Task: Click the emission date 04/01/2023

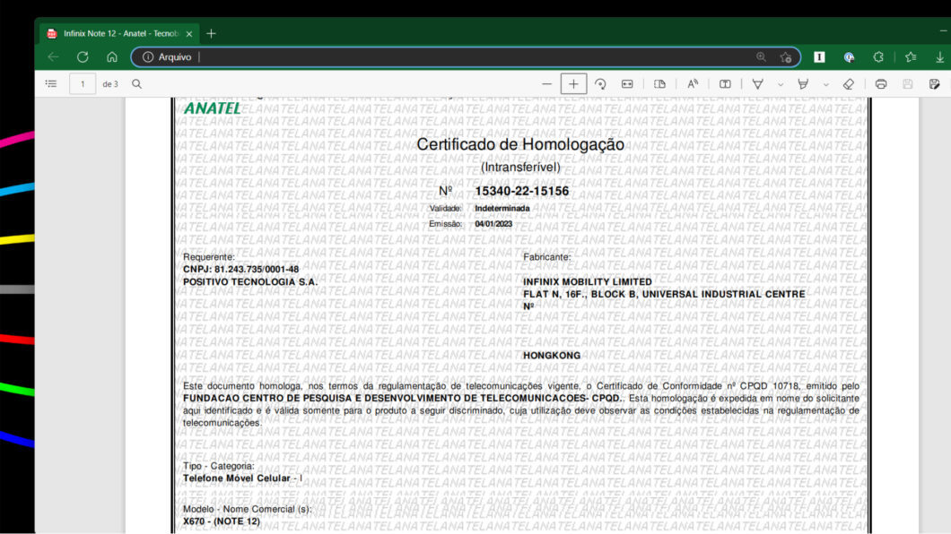Action: click(493, 224)
